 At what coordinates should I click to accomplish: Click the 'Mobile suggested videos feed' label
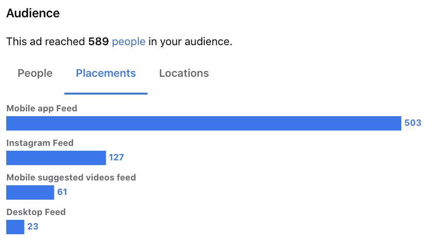pos(71,178)
